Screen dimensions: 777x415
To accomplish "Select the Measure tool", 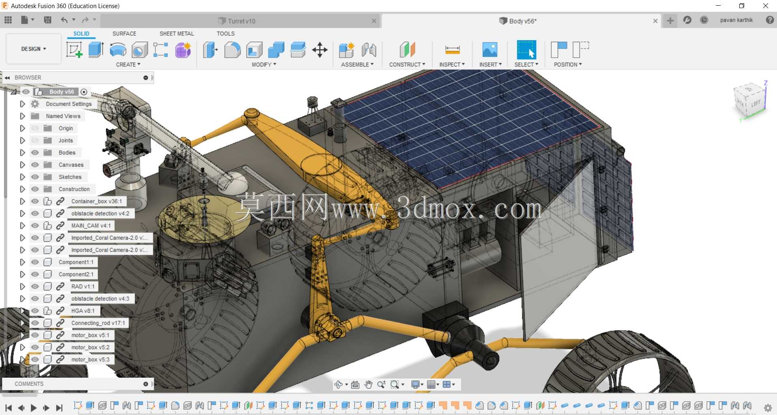I will 452,50.
